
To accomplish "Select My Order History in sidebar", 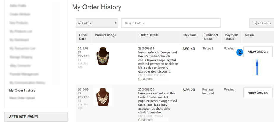I will click(x=22, y=90).
